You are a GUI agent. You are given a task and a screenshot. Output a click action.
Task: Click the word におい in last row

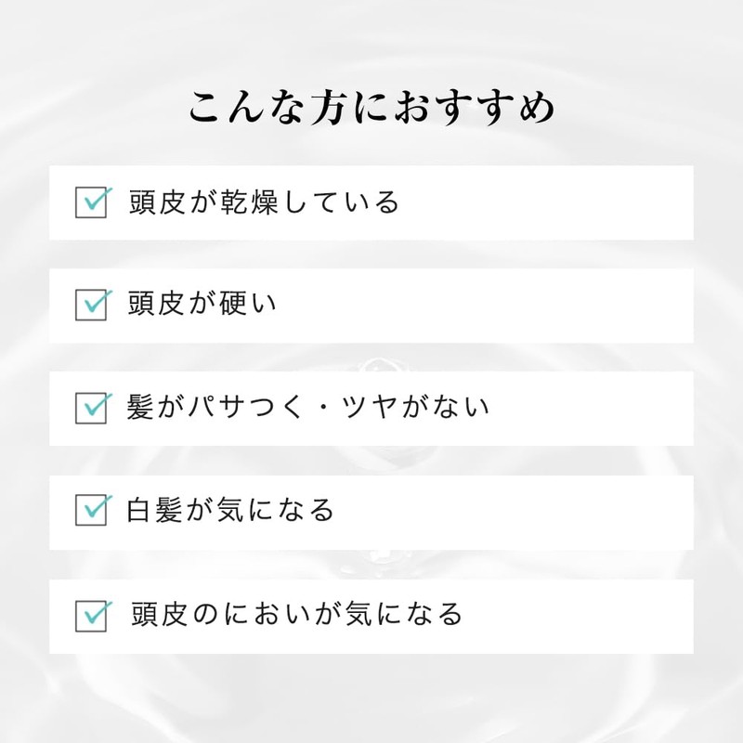(x=268, y=614)
